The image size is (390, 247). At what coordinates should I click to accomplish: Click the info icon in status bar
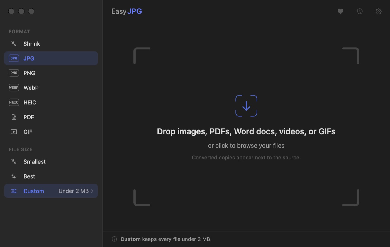pyautogui.click(x=114, y=239)
